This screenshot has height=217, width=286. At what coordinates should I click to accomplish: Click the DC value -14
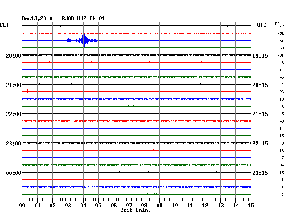point(281,70)
